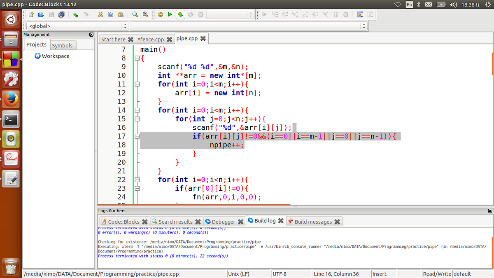494x278 pixels.
Task: Switch to the Projects tab
Action: pos(37,44)
